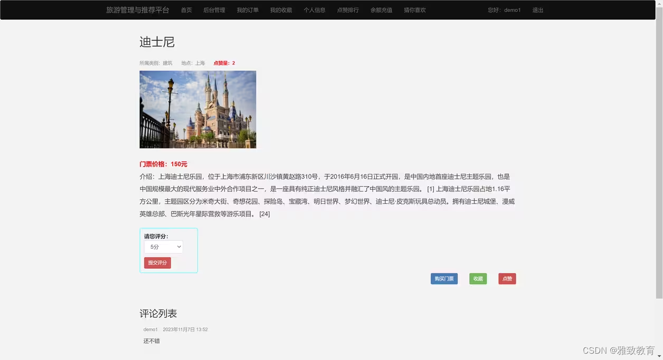Viewport: 663px width, 360px height.
Task: Click the comment text 还不错
Action: (151, 341)
